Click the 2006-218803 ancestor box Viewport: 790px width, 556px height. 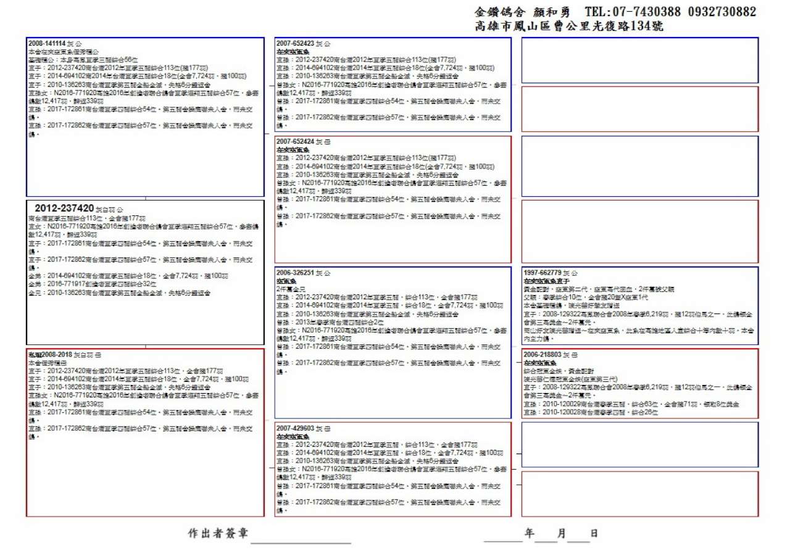coord(640,384)
